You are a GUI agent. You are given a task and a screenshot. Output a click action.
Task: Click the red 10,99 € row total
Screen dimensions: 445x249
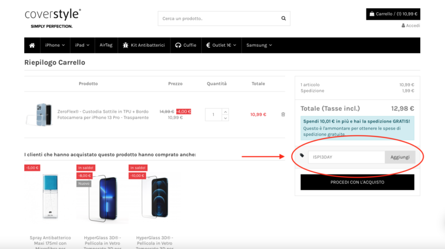pos(258,114)
